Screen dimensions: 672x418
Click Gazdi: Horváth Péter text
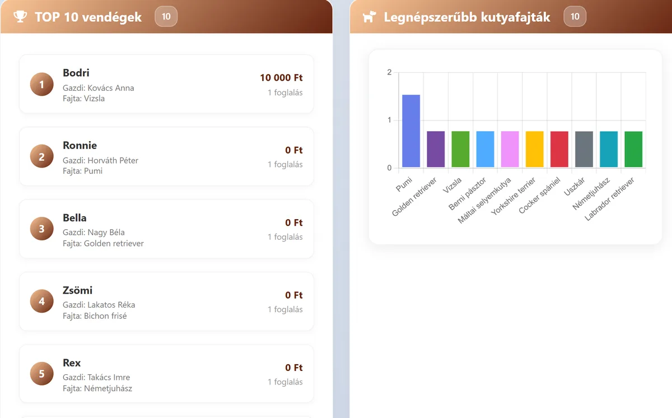point(101,160)
